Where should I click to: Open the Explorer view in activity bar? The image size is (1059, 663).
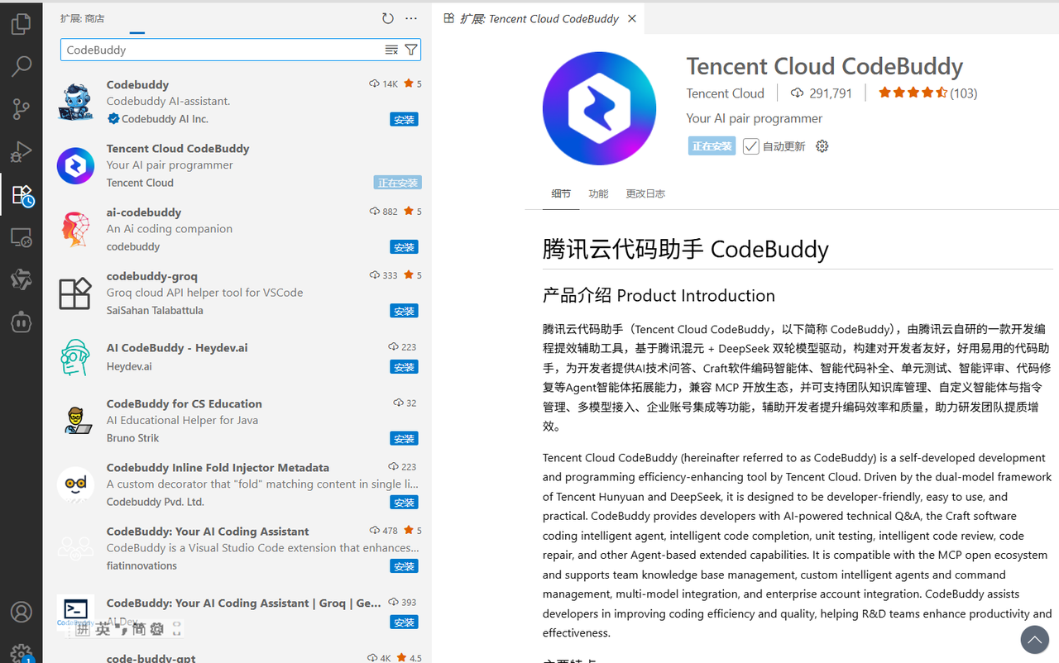point(21,24)
